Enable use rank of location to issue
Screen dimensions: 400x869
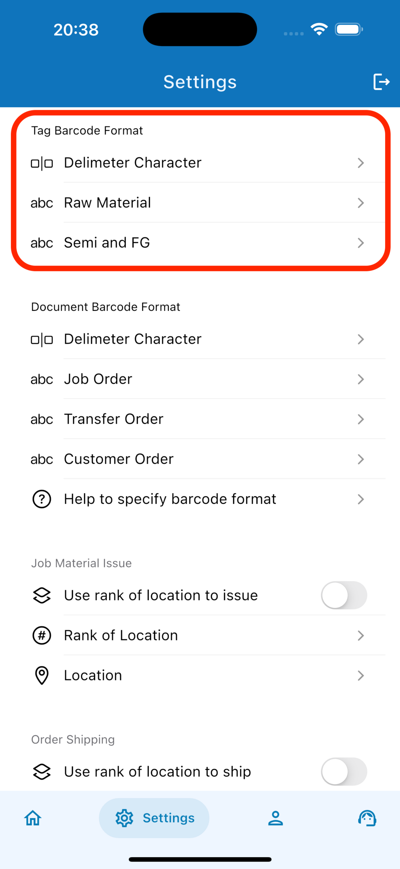click(x=344, y=595)
